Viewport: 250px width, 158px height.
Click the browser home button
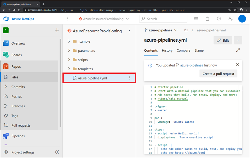[x=19, y=10]
